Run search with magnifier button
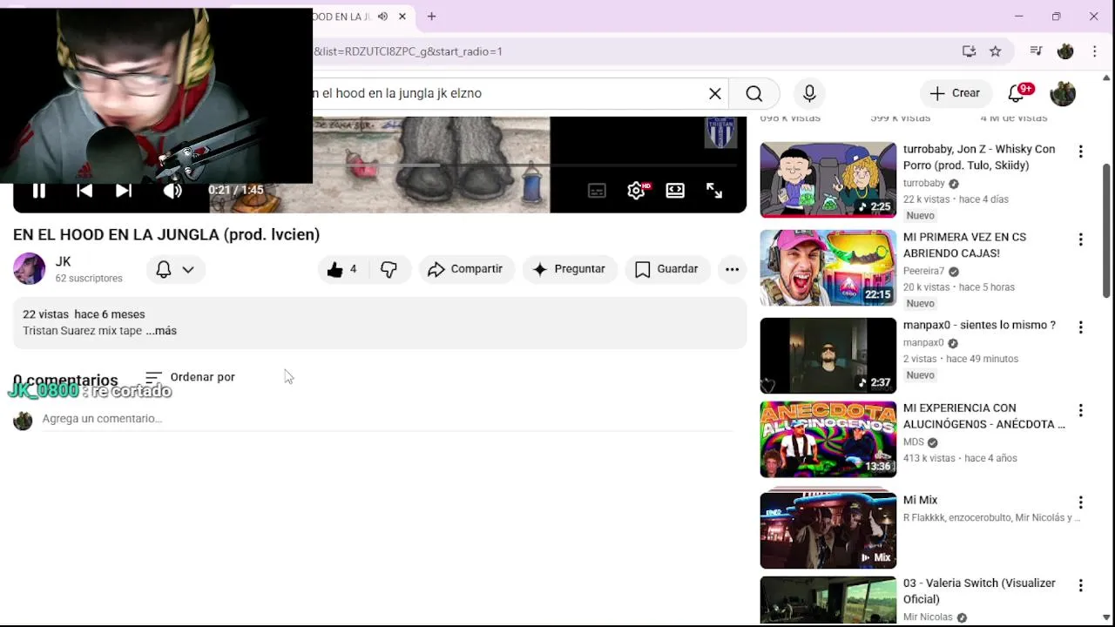 point(754,93)
